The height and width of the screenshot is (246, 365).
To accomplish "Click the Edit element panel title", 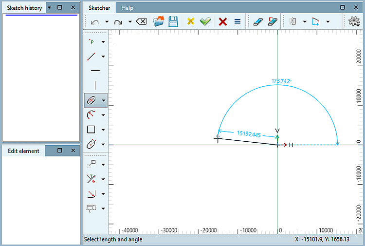I will click(x=23, y=151).
